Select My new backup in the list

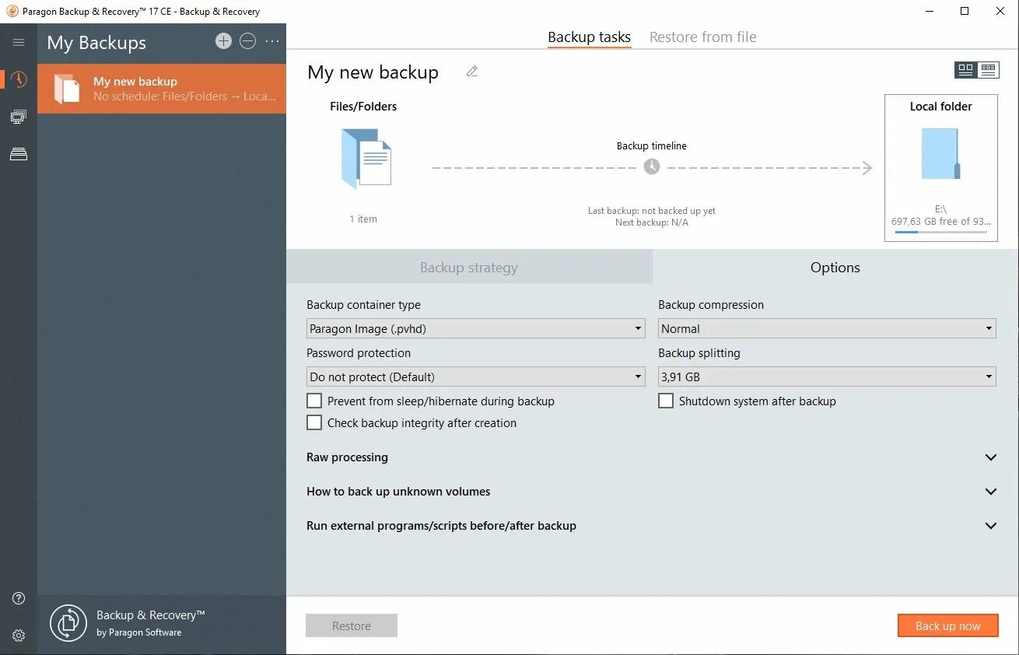(x=162, y=89)
